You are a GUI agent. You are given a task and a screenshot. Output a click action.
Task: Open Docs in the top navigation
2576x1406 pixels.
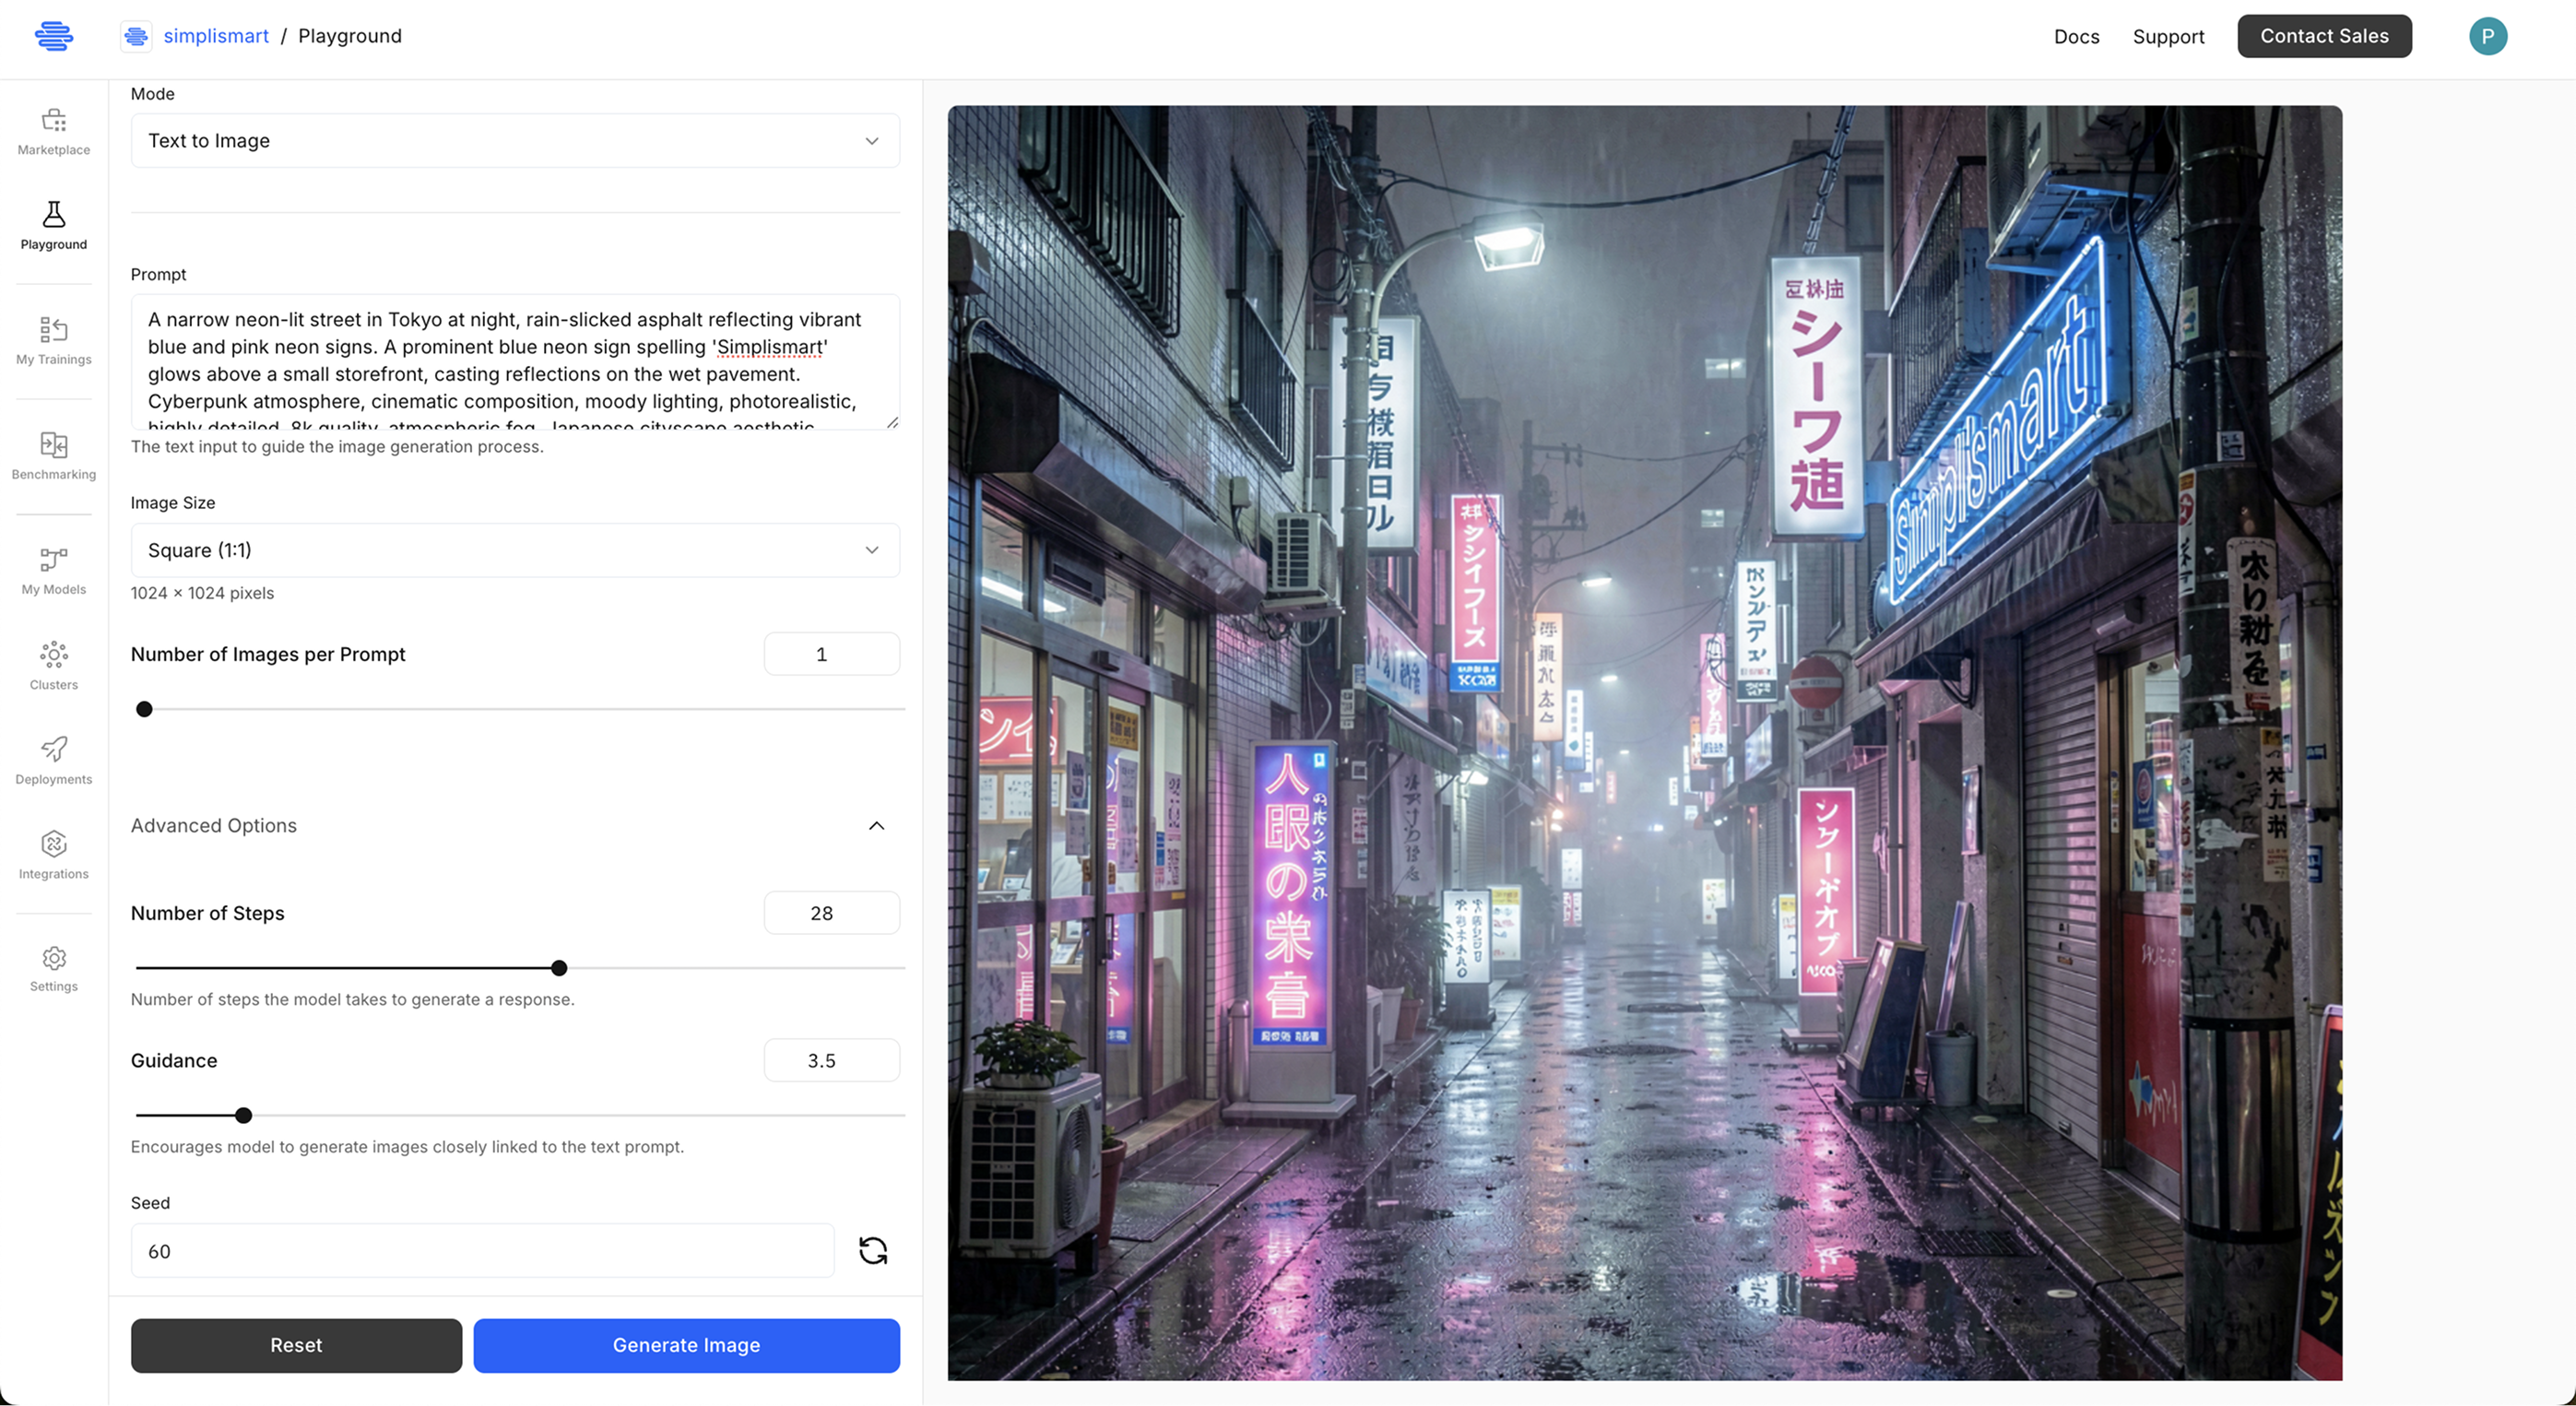[2076, 37]
